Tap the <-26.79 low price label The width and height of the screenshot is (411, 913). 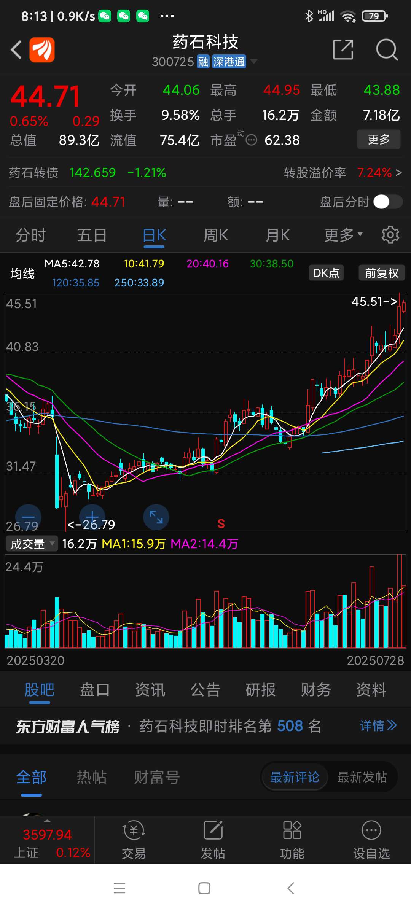[91, 525]
